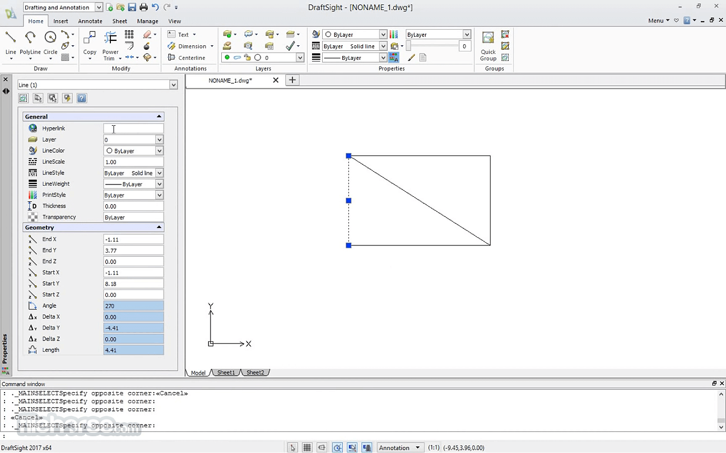The image size is (726, 453).
Task: Open the Drafting and Annotation workspace dropdown
Action: [x=99, y=7]
